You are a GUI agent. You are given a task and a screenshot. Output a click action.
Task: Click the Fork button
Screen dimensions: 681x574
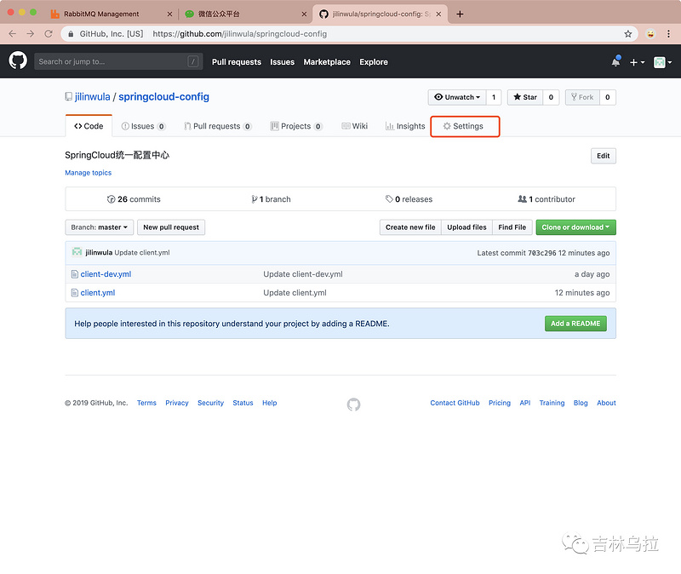pyautogui.click(x=582, y=97)
